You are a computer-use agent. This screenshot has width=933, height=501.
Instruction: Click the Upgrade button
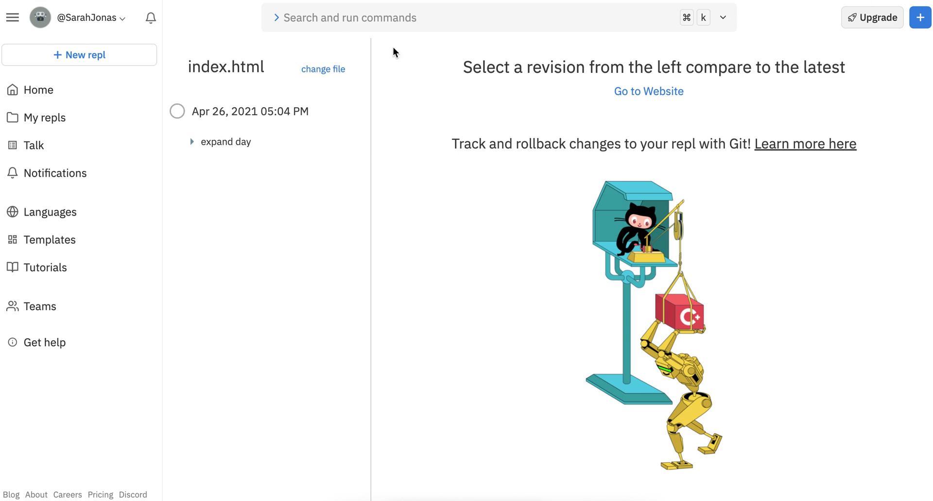(x=872, y=17)
